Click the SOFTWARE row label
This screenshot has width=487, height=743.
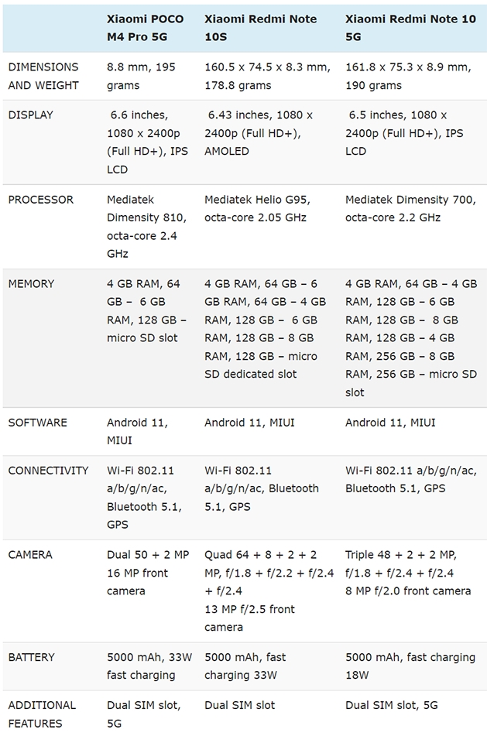(x=37, y=423)
